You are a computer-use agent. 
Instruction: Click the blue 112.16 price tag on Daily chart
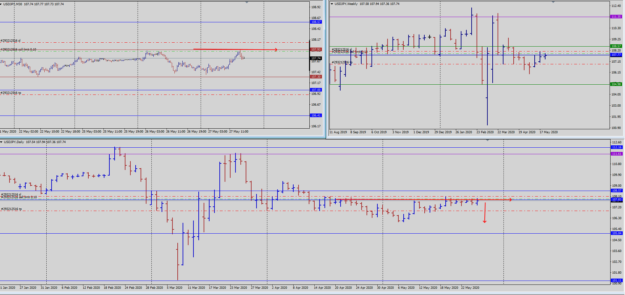tap(616, 147)
